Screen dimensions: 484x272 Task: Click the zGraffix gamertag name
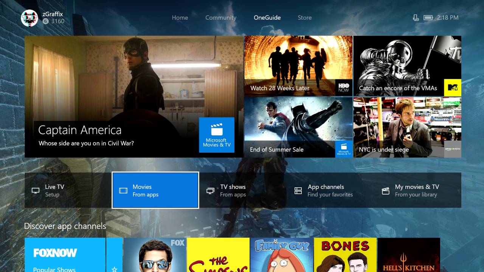point(53,14)
